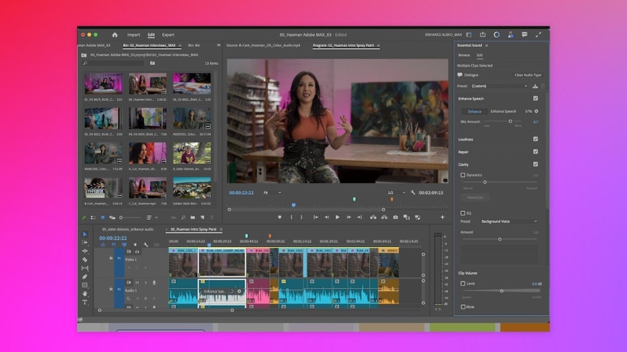
Task: Click the Extract button
Action: point(384,217)
